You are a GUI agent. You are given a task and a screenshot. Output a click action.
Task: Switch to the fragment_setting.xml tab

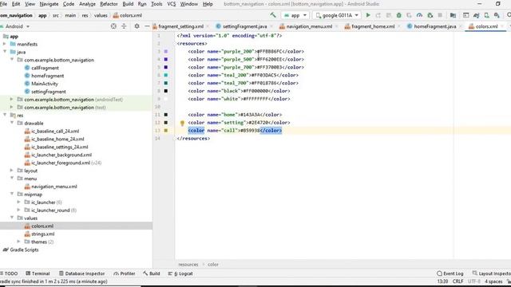pyautogui.click(x=181, y=26)
